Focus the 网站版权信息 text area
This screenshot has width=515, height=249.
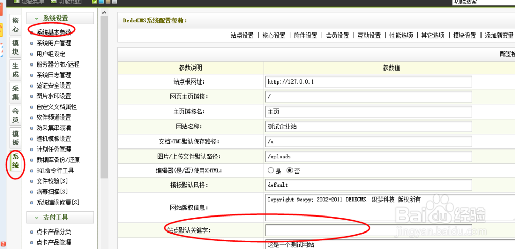(x=390, y=208)
